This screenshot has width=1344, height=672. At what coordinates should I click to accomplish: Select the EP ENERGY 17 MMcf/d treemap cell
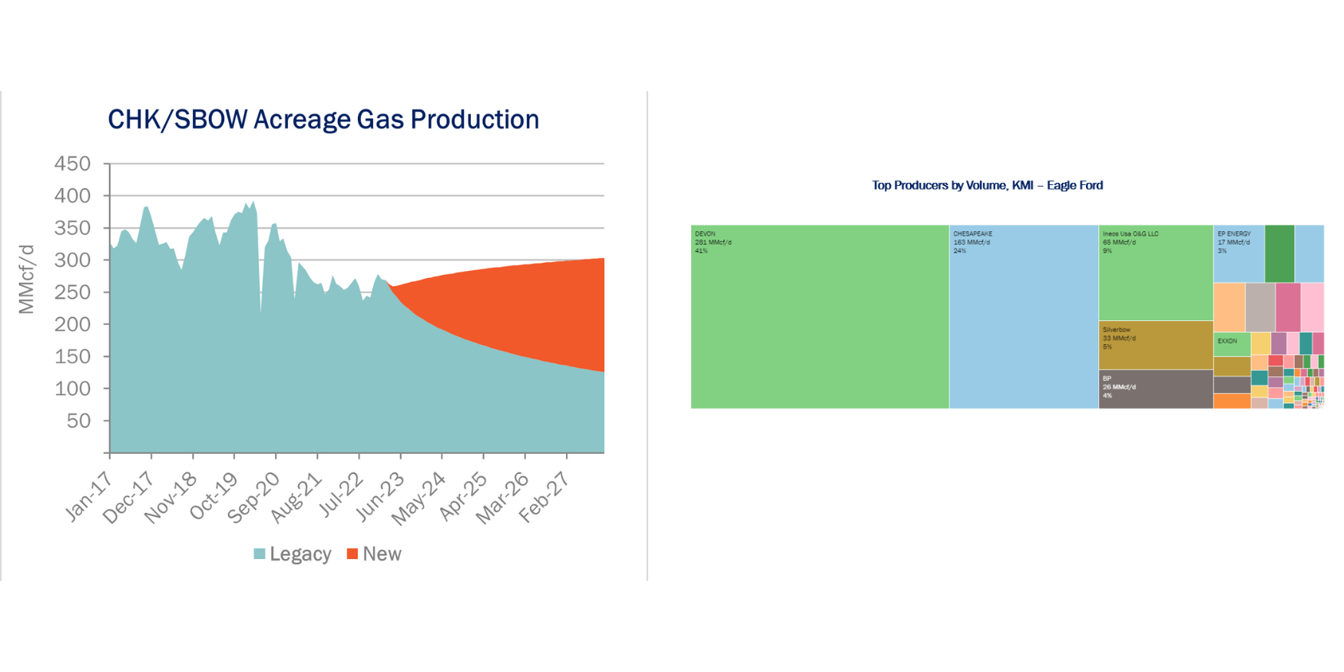pyautogui.click(x=1239, y=253)
